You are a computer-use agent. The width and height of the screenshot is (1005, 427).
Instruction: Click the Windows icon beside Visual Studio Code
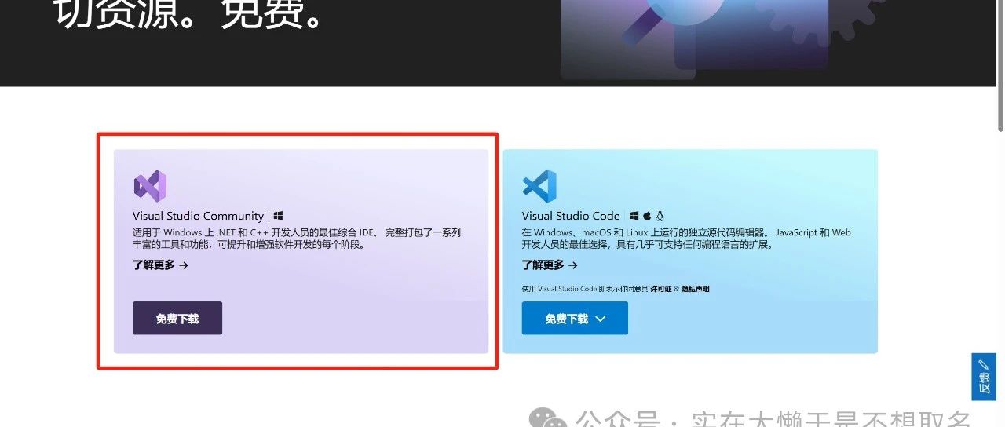(x=634, y=216)
